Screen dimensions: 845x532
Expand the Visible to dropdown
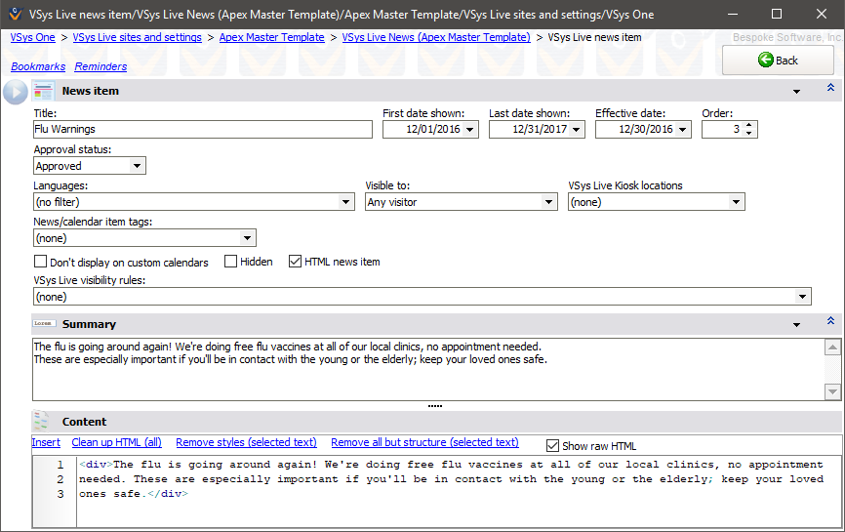(548, 202)
